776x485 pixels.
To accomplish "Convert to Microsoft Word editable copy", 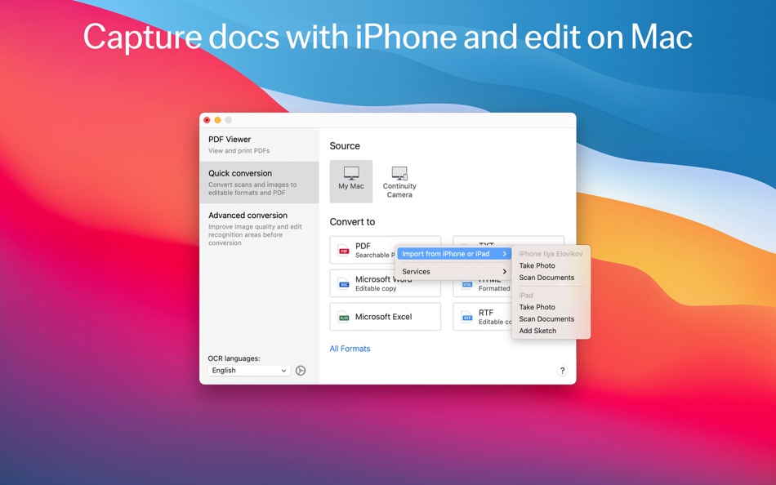I will coord(385,283).
